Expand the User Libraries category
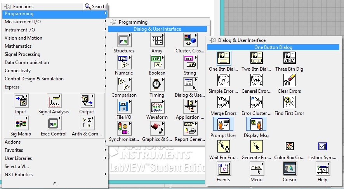 55,158
